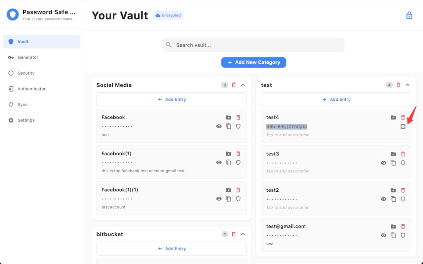Delete the bitbucket category
The width and height of the screenshot is (423, 264).
(x=234, y=234)
